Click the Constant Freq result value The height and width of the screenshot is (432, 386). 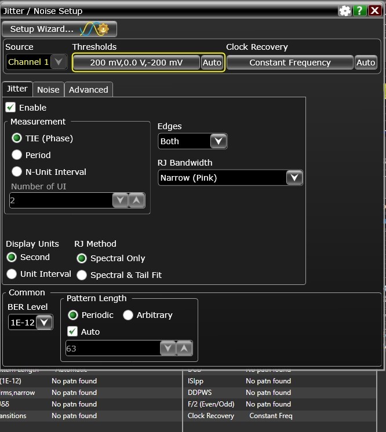click(271, 416)
